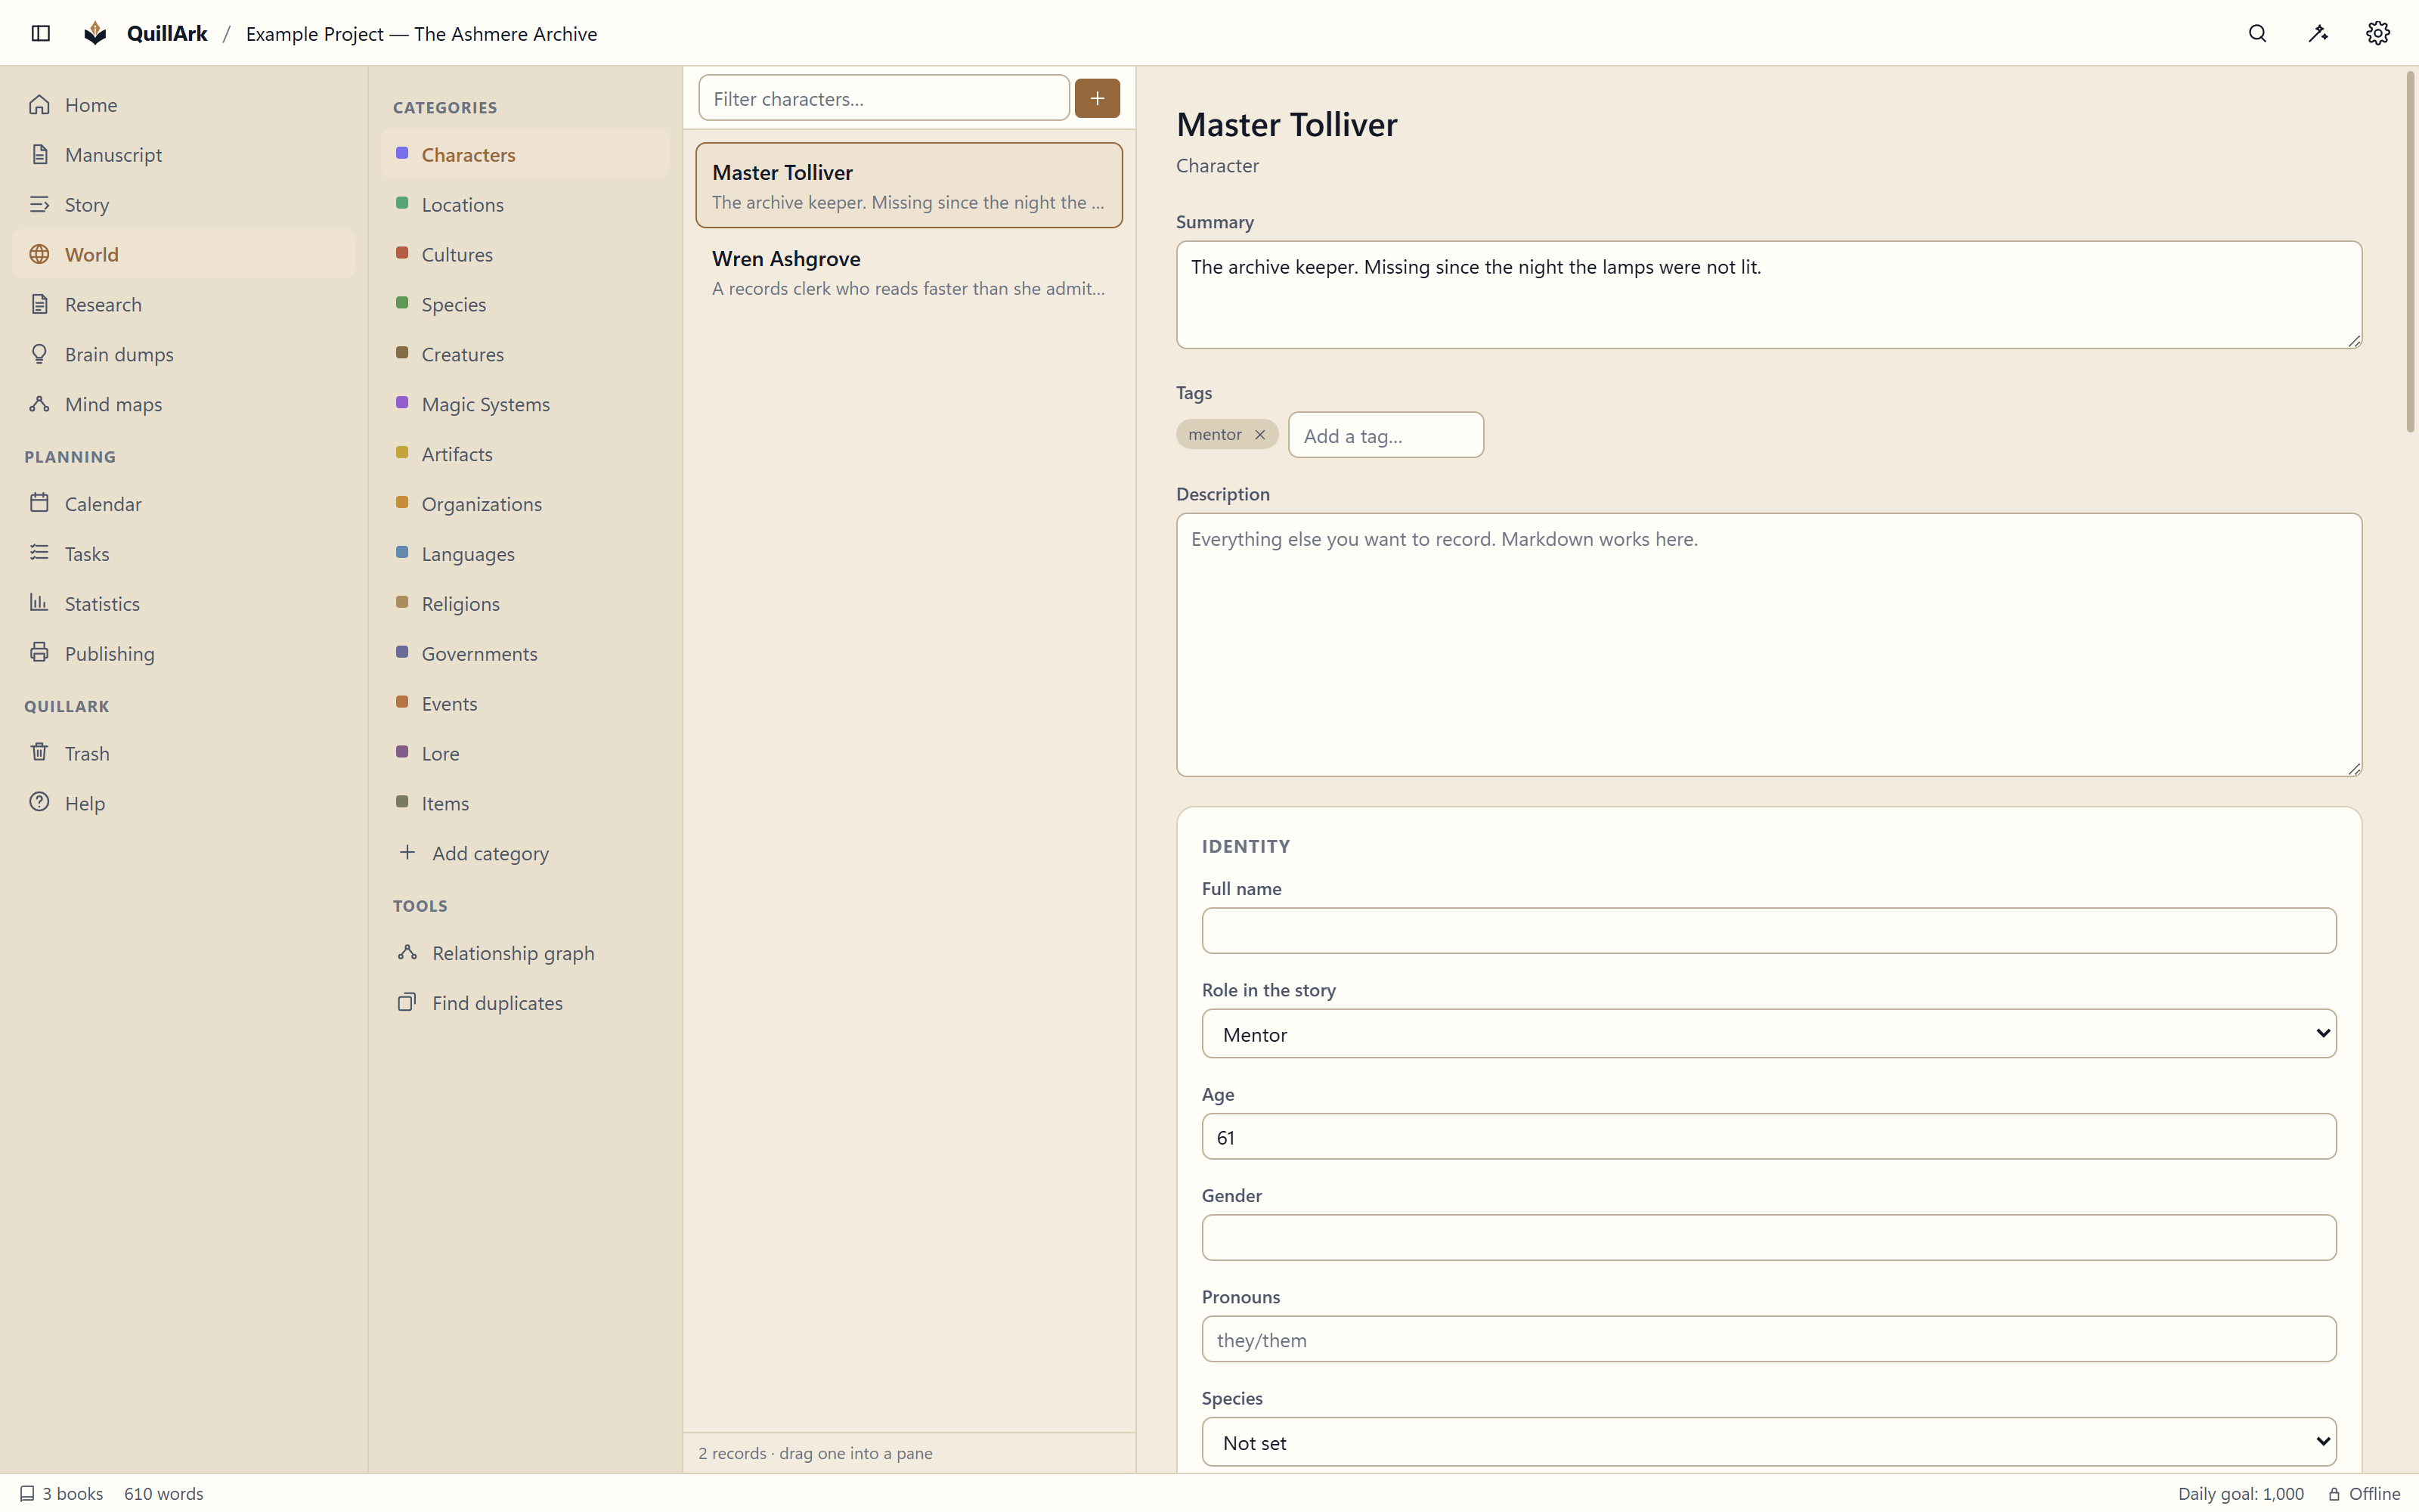
Task: Select the Master Tolliver record
Action: tap(909, 186)
